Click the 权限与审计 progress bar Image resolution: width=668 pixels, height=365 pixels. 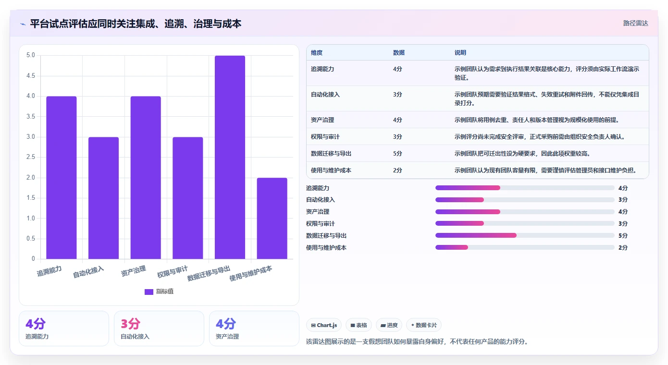tap(525, 223)
